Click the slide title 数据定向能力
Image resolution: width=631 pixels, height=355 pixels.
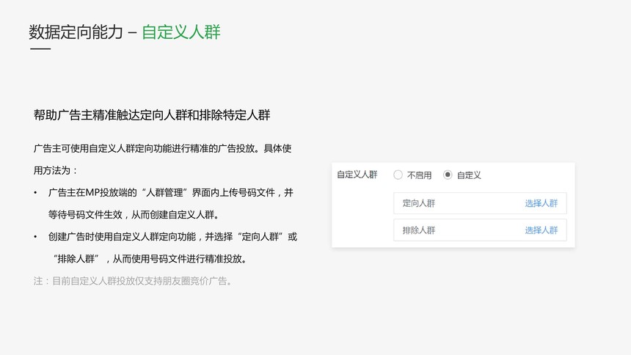(x=76, y=32)
